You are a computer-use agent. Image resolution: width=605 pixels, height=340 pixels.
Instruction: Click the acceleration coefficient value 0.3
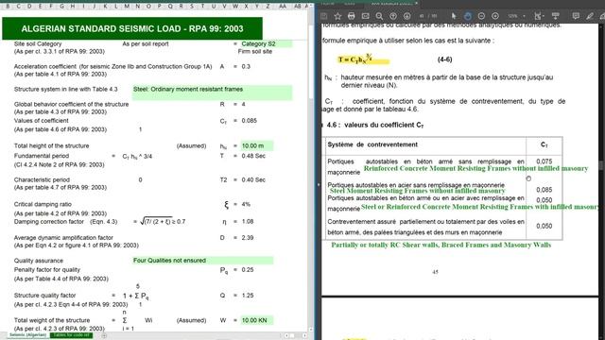pos(246,67)
